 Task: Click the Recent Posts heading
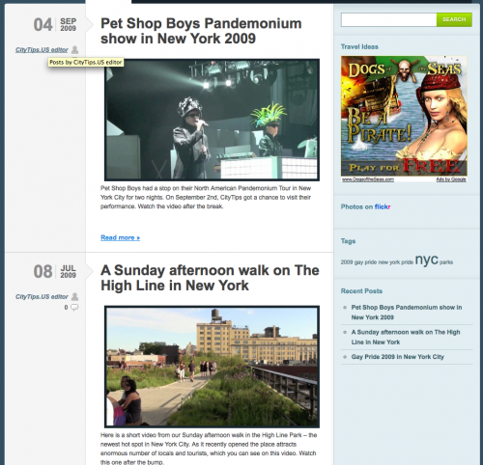coord(361,291)
